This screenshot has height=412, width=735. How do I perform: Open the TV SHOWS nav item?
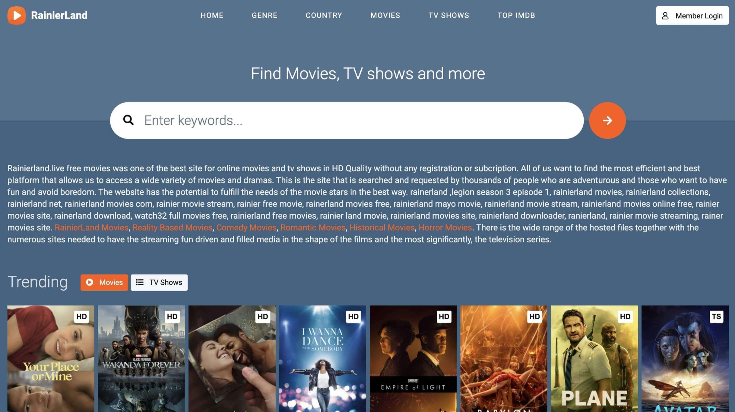(x=448, y=15)
